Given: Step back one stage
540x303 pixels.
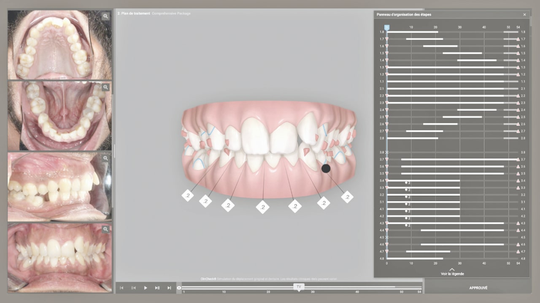Looking at the screenshot, I should 133,288.
